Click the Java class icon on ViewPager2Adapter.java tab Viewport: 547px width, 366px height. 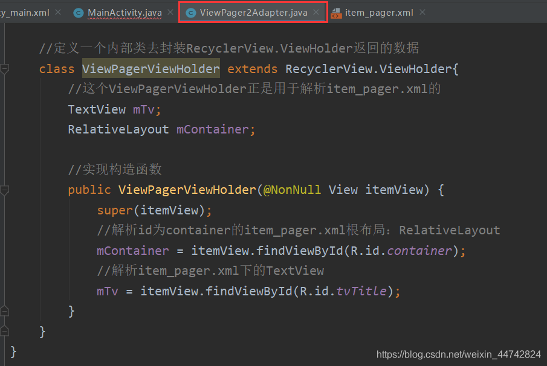(x=190, y=13)
